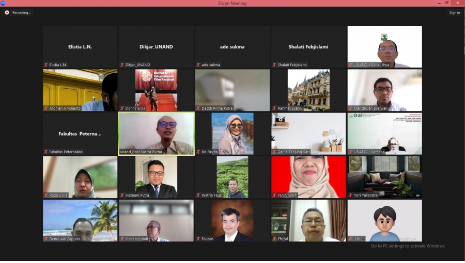Click muted mic icon on Shalati Febjislami tile

(x=274, y=65)
